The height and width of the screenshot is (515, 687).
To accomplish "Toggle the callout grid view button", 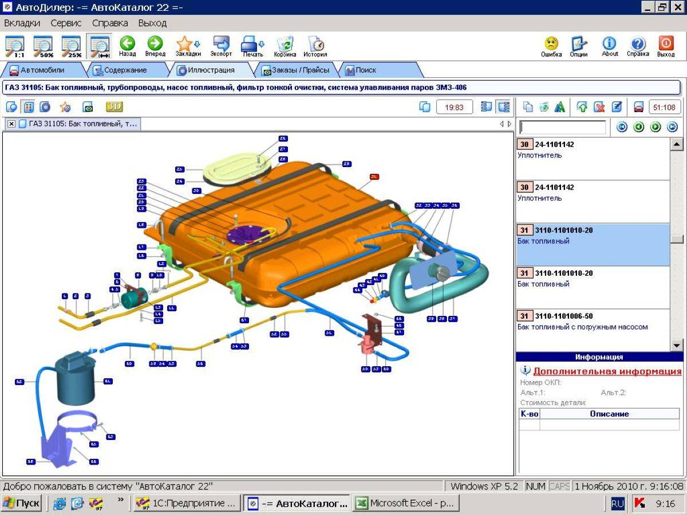I will point(29,107).
